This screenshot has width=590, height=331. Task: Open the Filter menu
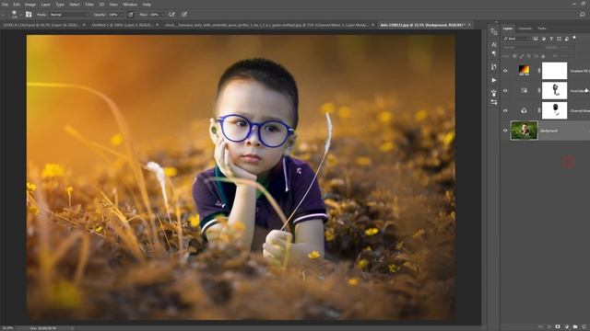coord(89,5)
